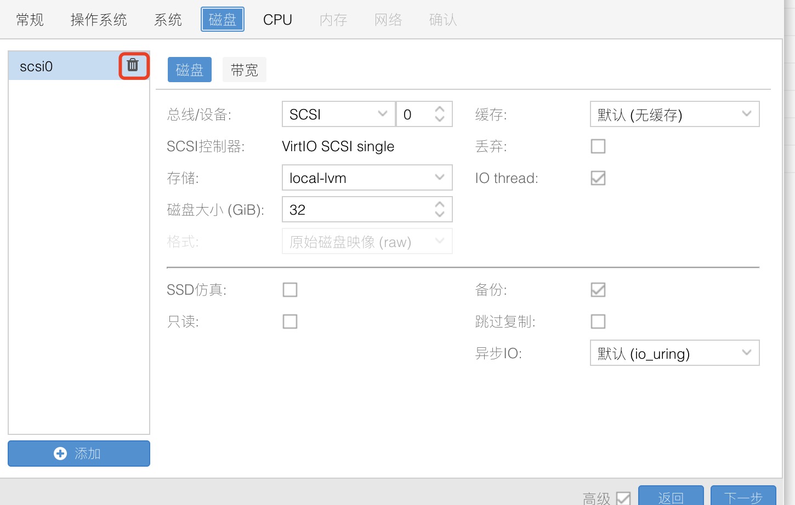Open the 带宽 (bandwidth) sub-tab

coord(244,70)
